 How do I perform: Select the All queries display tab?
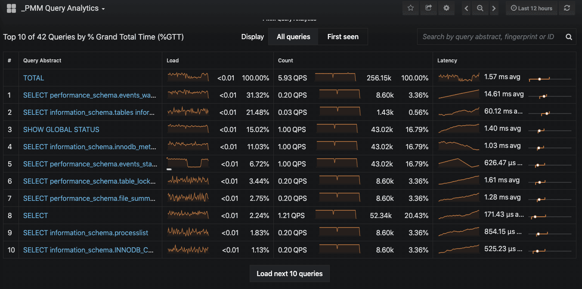pos(294,37)
